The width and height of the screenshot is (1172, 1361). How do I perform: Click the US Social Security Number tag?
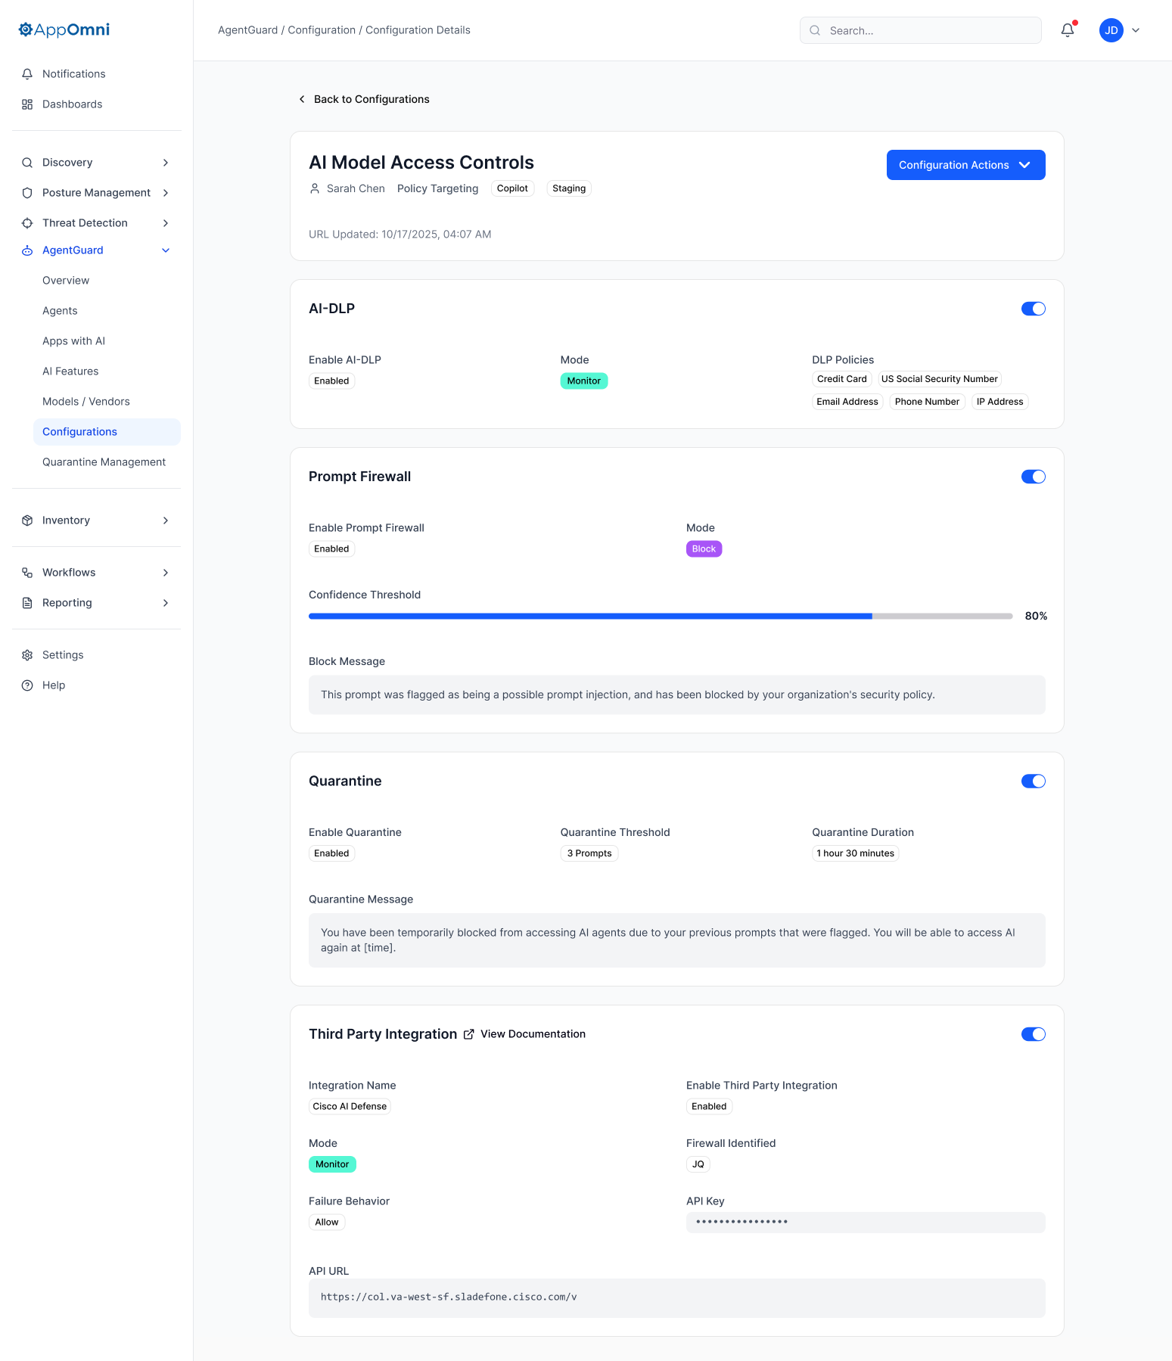pos(939,379)
